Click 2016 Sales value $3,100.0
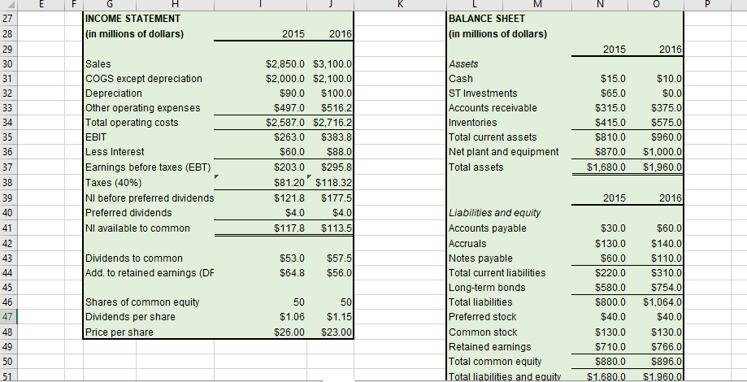The height and width of the screenshot is (382, 747). pyautogui.click(x=332, y=64)
